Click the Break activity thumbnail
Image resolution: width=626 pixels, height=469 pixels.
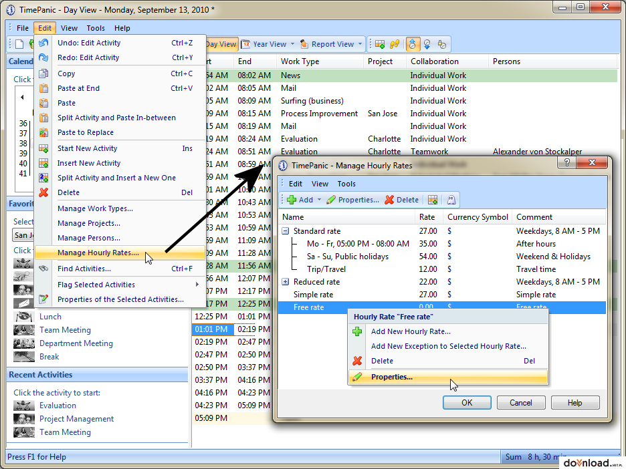point(24,357)
